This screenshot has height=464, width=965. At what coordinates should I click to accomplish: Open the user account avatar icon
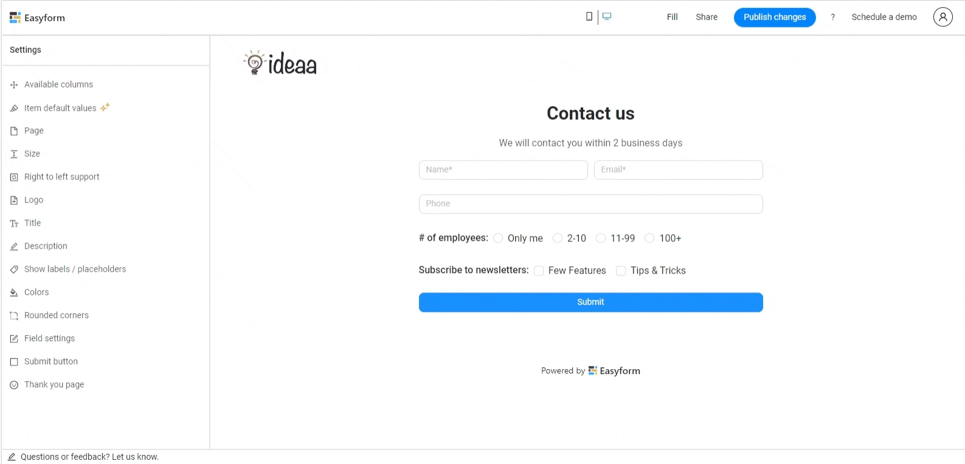coord(943,17)
